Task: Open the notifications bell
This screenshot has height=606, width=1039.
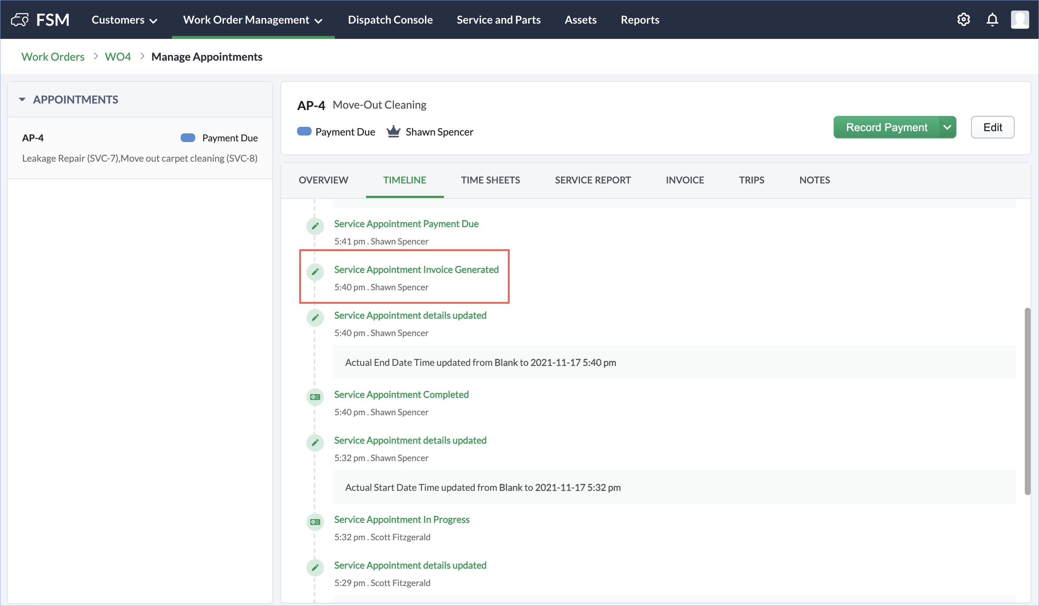Action: pyautogui.click(x=992, y=19)
